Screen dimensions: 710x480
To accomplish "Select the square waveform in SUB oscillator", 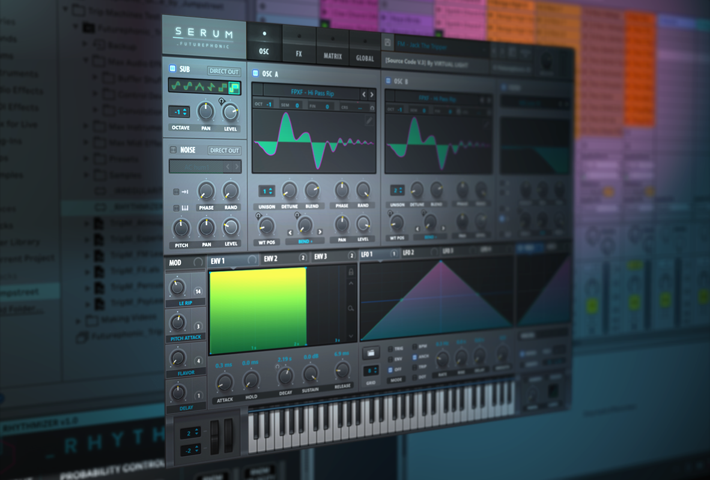I will click(x=222, y=87).
